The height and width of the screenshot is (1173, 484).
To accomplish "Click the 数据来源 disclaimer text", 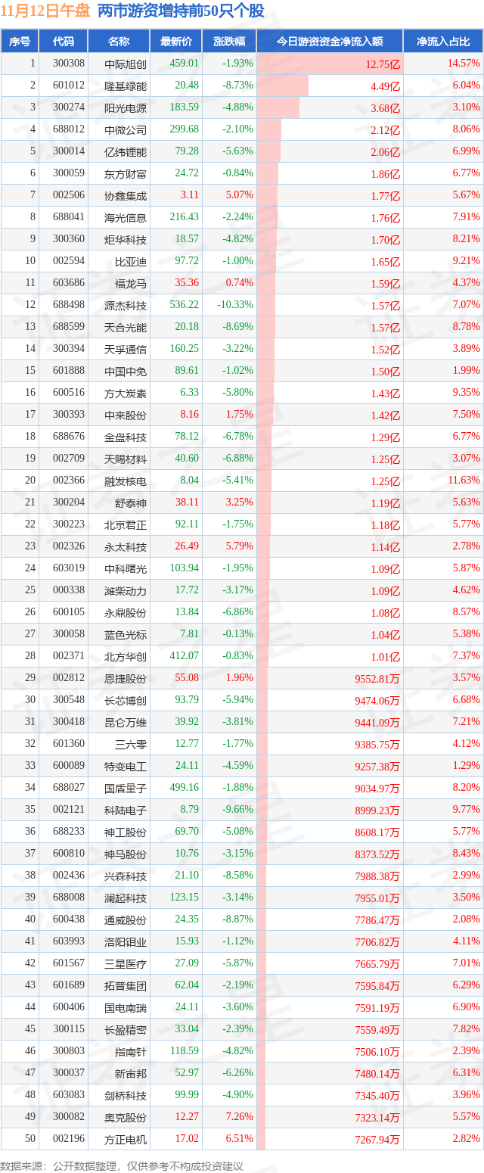I will 122,1166.
